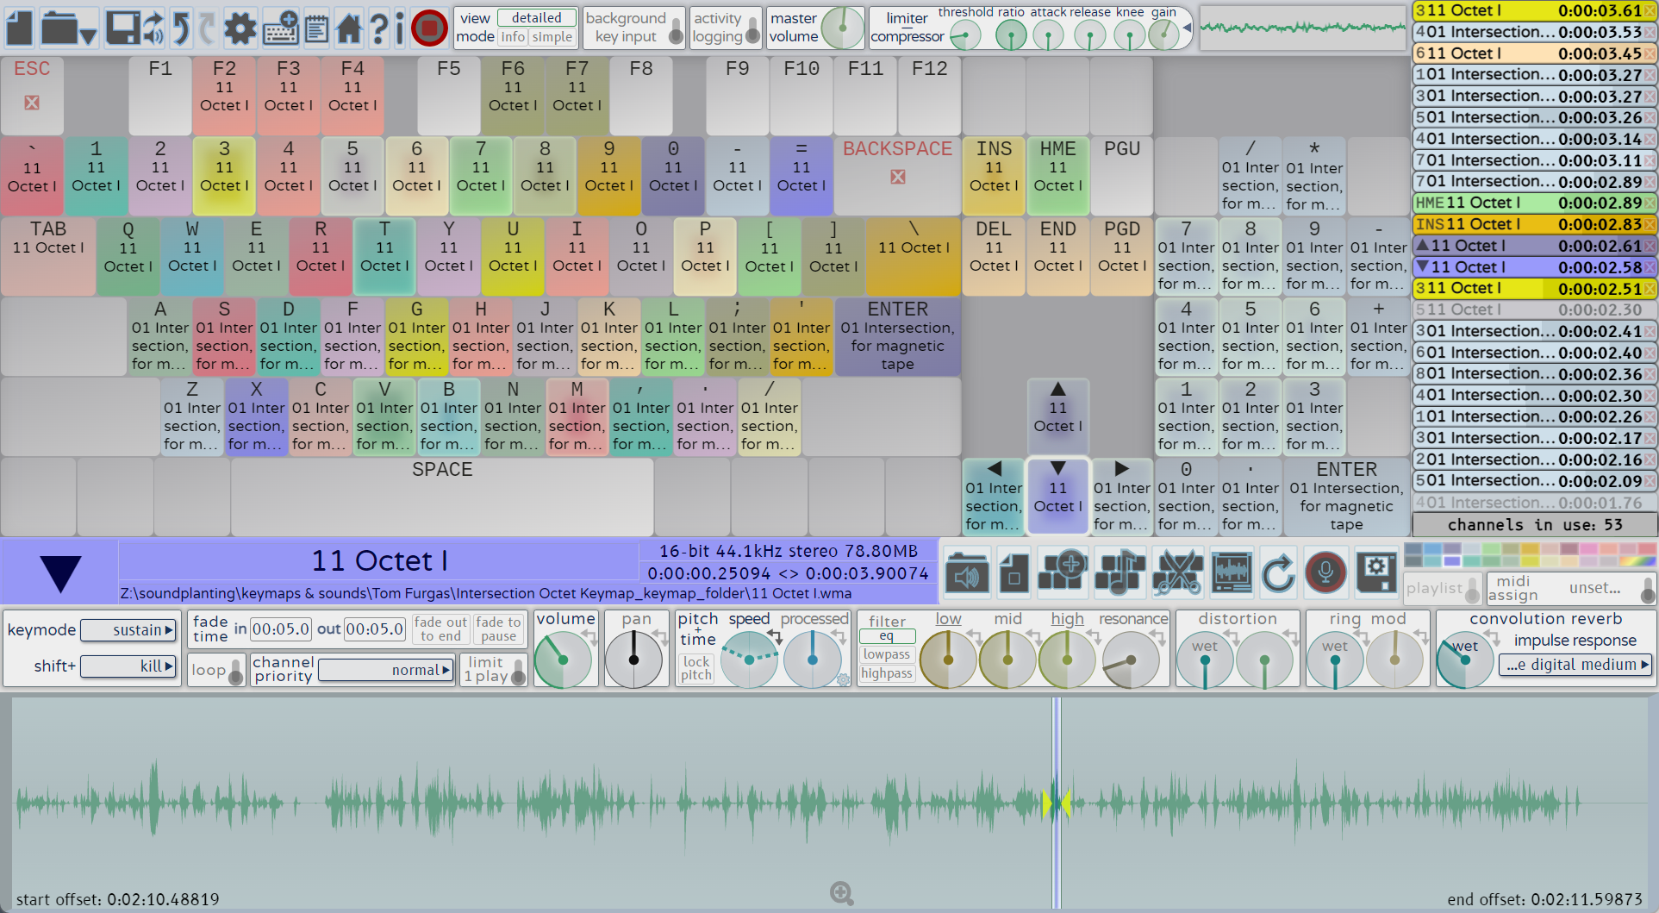Expand the impulse response dropdown
Viewport: 1659px width, 913px height.
[1576, 665]
